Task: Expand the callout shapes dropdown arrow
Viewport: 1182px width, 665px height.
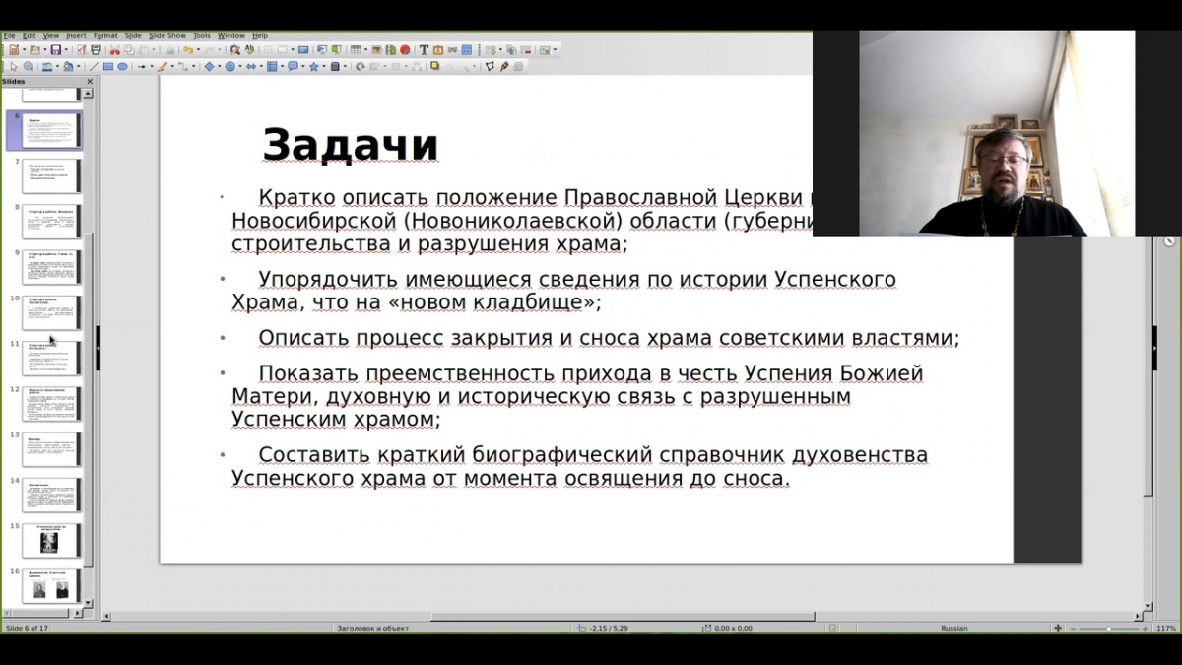Action: coord(303,67)
